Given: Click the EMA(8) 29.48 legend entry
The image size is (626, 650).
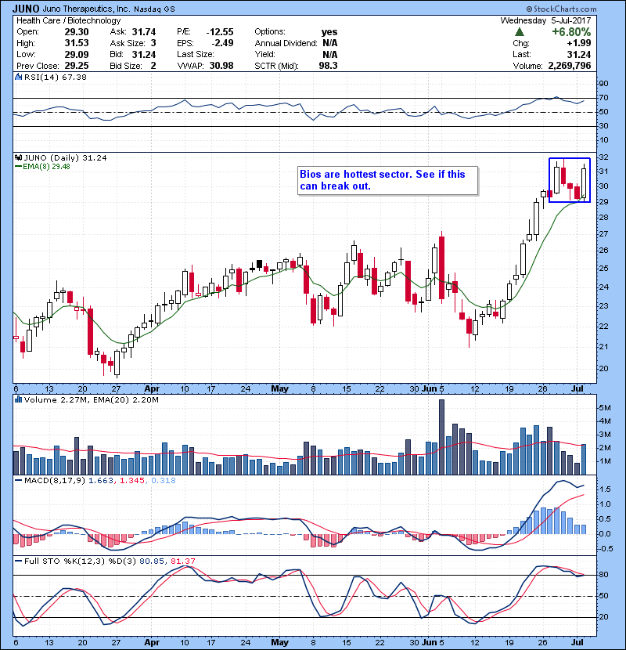Looking at the screenshot, I should 43,167.
